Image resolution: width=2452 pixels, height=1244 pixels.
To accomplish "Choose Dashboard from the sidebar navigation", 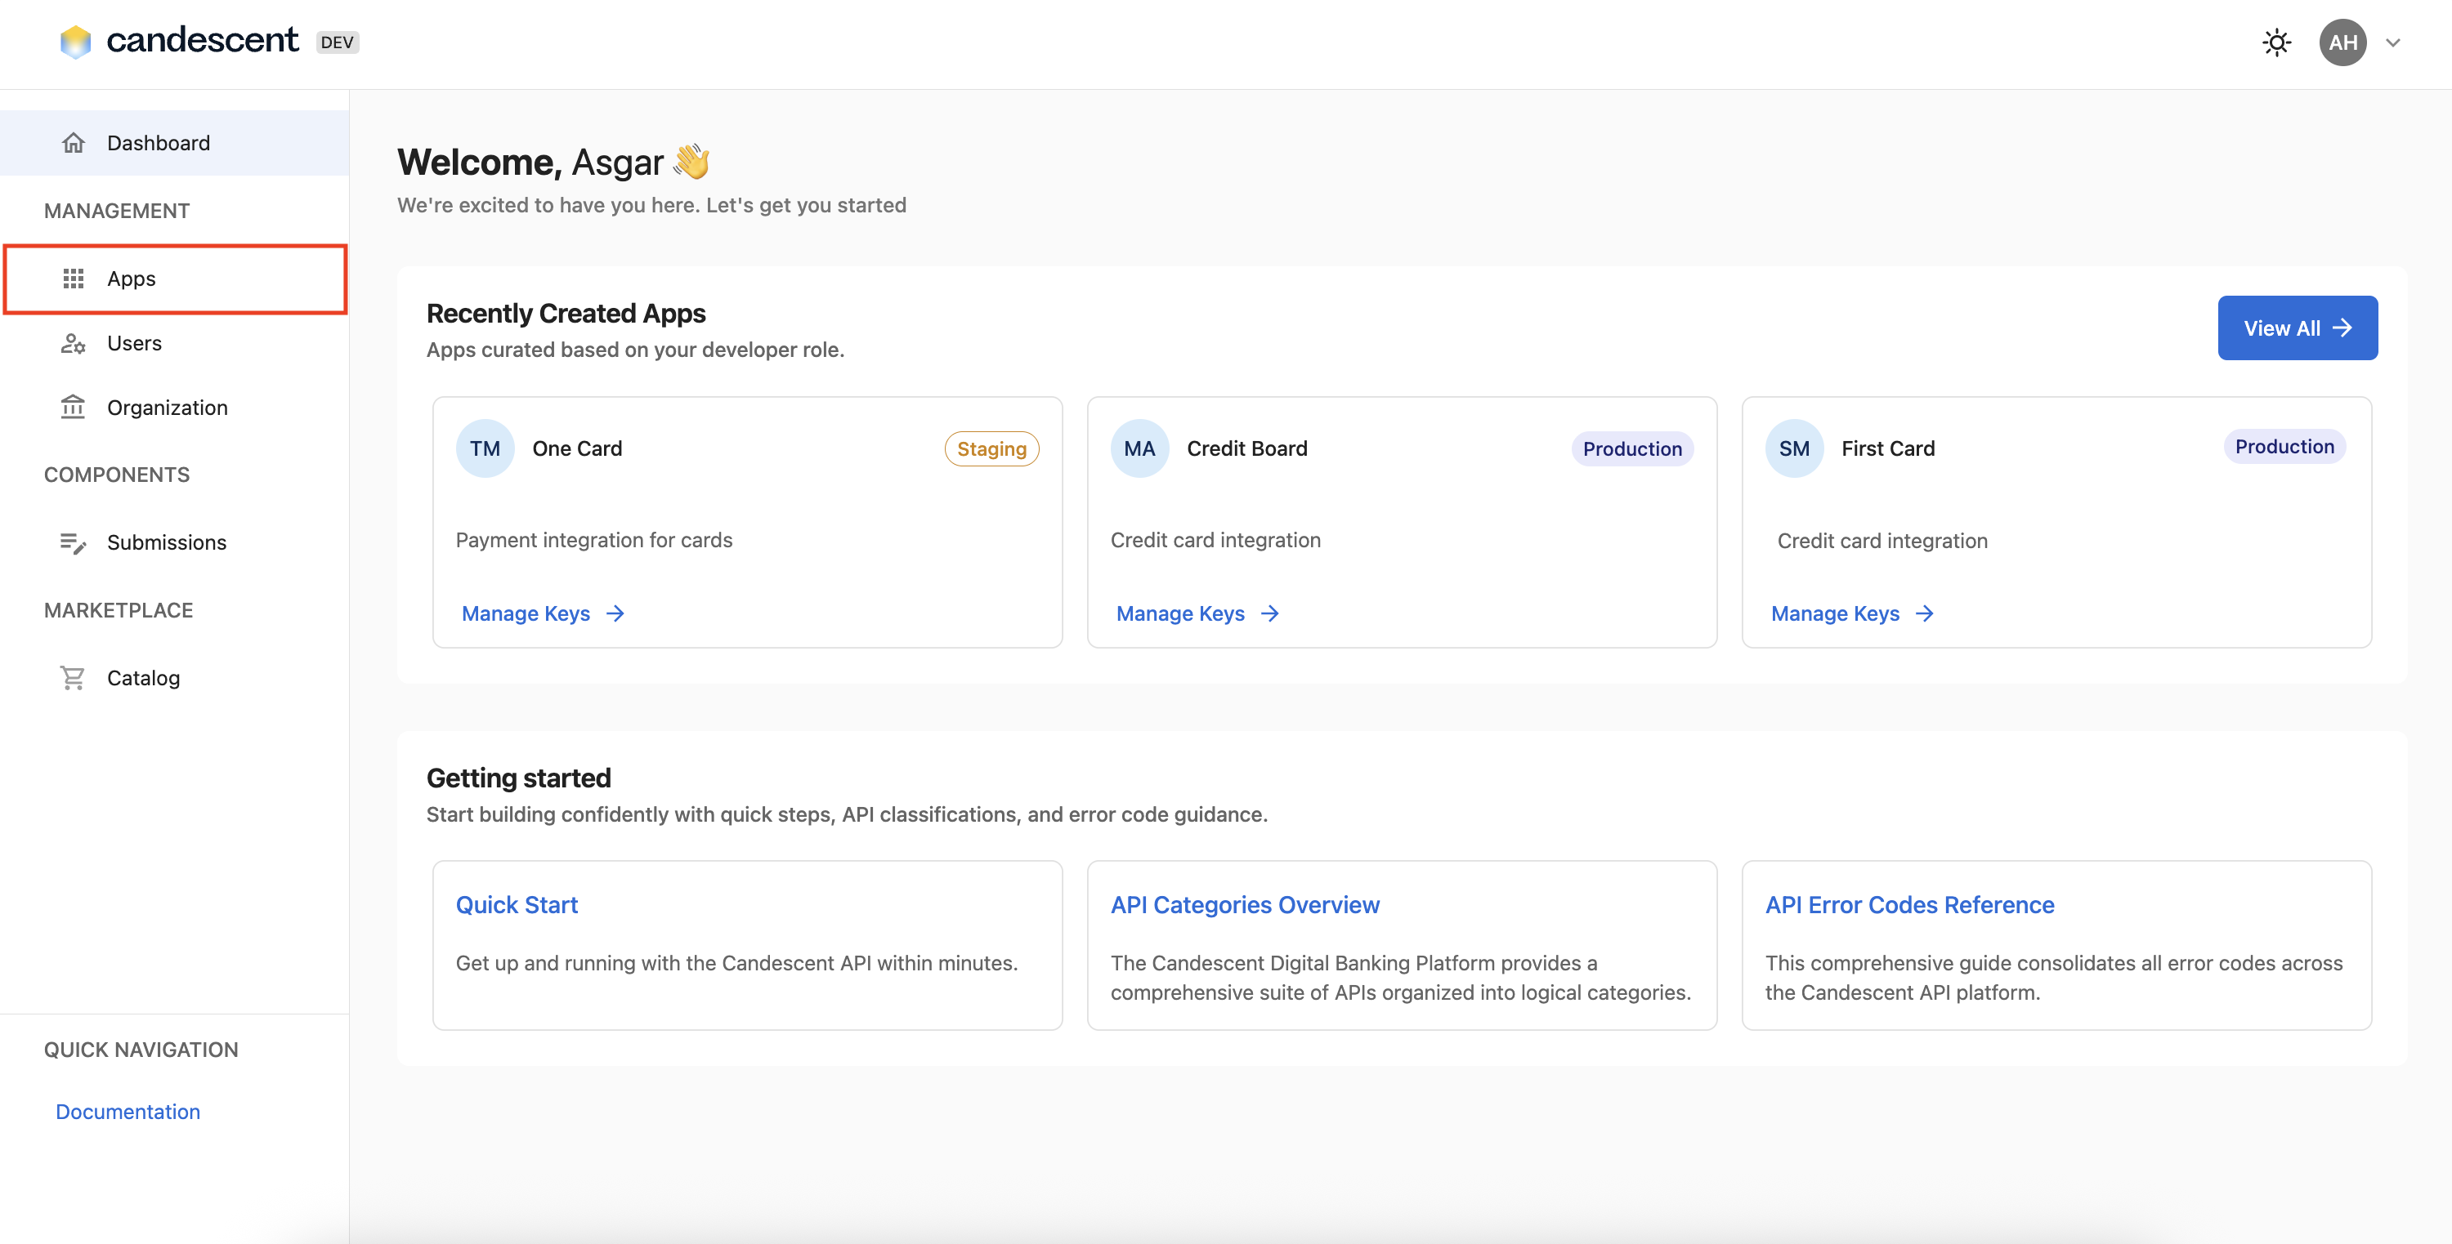I will click(158, 141).
